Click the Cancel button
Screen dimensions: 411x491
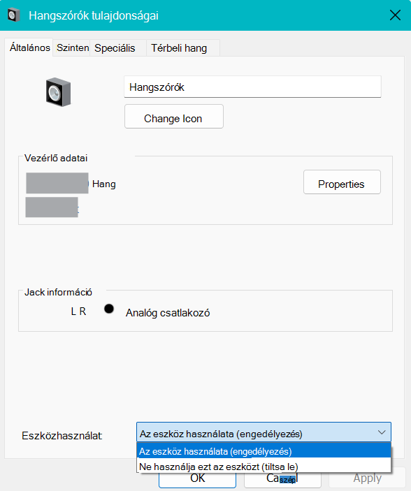pyautogui.click(x=282, y=478)
